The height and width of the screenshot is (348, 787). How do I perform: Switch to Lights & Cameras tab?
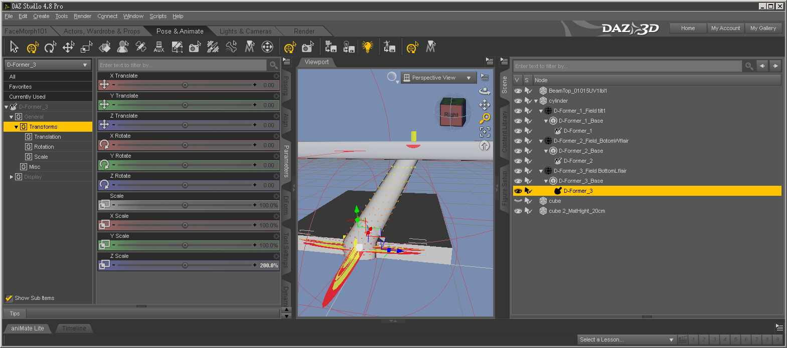point(245,31)
